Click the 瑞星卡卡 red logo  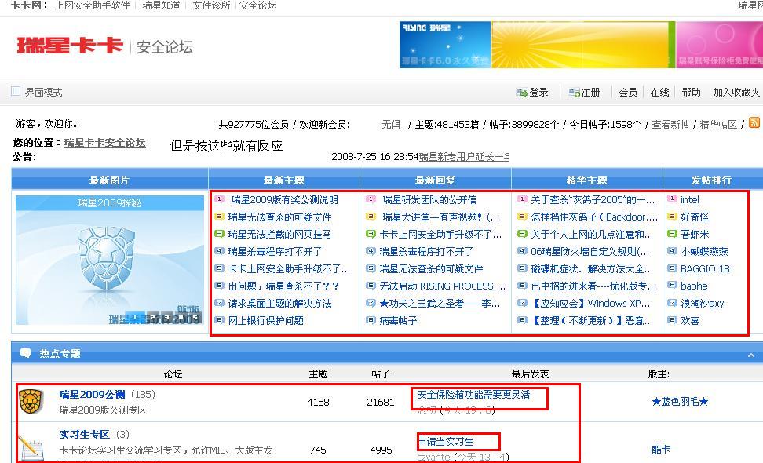pos(70,46)
